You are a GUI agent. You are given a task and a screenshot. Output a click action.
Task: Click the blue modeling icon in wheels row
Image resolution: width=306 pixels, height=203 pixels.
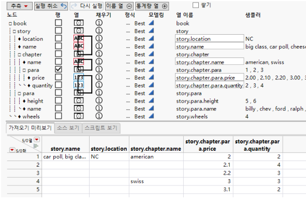[x=151, y=117]
